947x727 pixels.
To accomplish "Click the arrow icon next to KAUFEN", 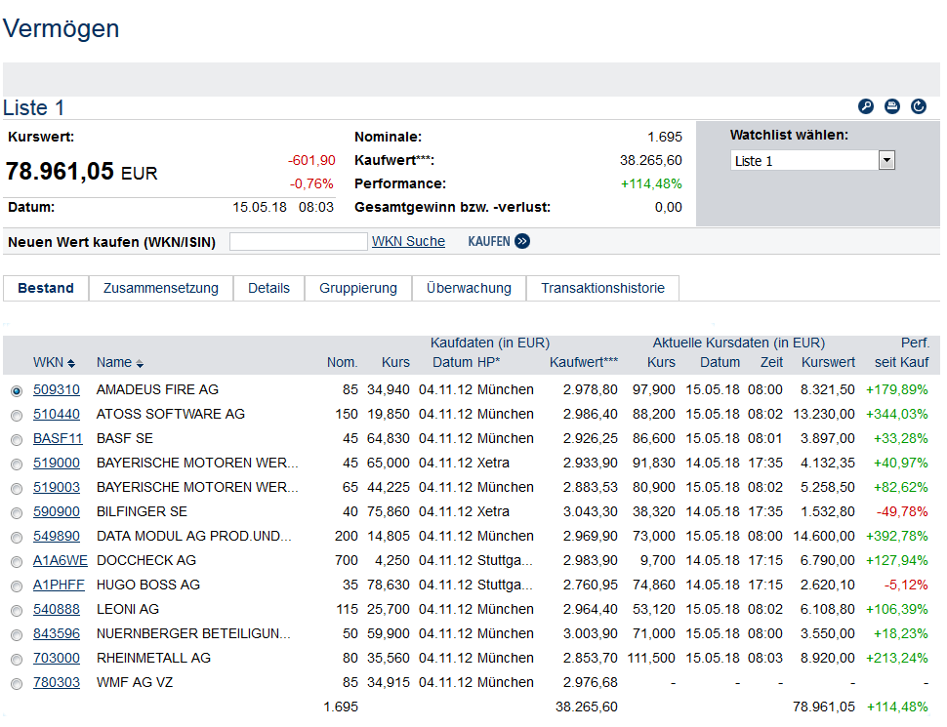I will coord(522,241).
